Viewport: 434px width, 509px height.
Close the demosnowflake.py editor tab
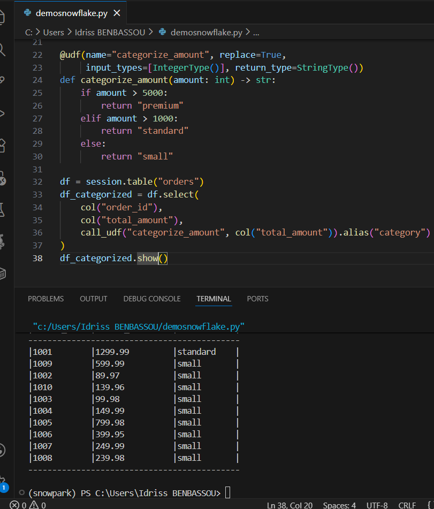(117, 13)
